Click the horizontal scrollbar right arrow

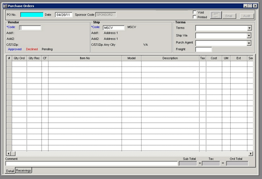coord(251,153)
